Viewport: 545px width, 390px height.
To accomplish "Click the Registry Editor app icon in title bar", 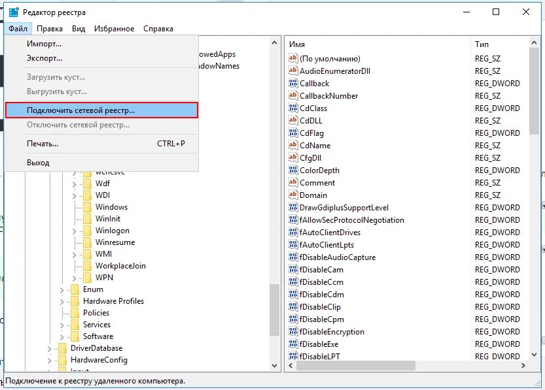I will [x=14, y=12].
